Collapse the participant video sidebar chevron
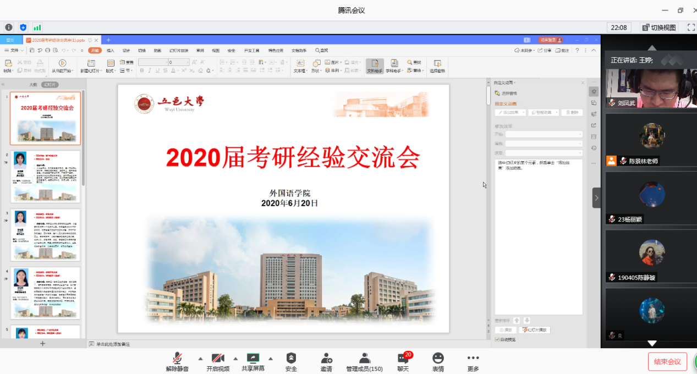 click(596, 198)
